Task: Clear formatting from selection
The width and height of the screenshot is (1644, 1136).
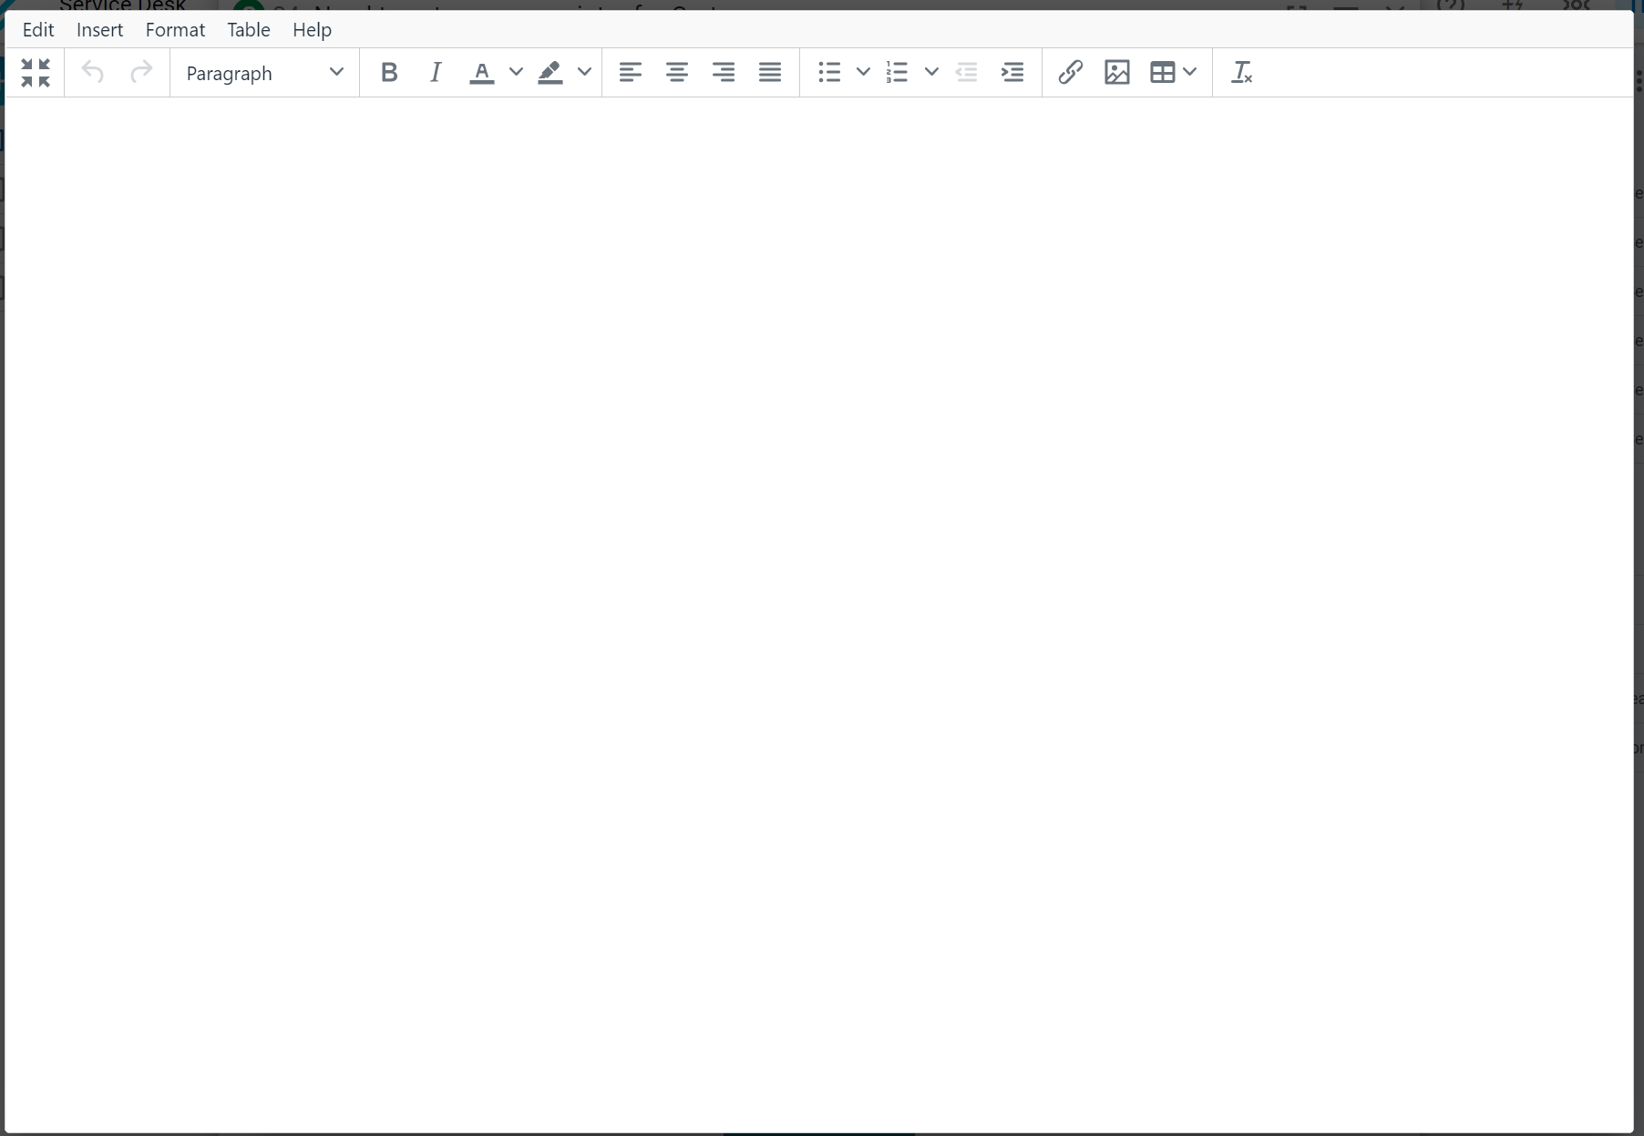Action: coord(1242,73)
